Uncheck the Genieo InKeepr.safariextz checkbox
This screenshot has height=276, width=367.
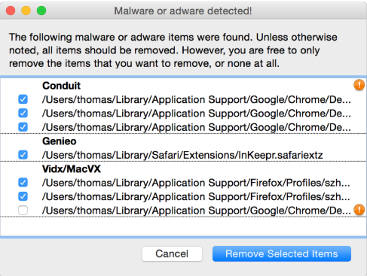pos(23,155)
